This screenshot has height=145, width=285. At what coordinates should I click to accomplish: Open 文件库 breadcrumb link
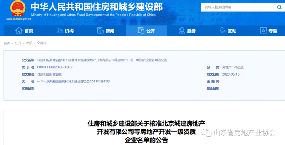click(42, 43)
